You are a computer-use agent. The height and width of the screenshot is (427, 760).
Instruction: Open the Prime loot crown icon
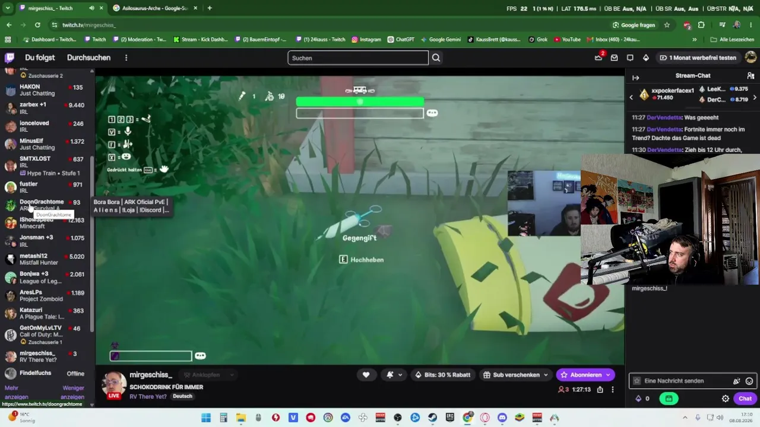point(598,58)
